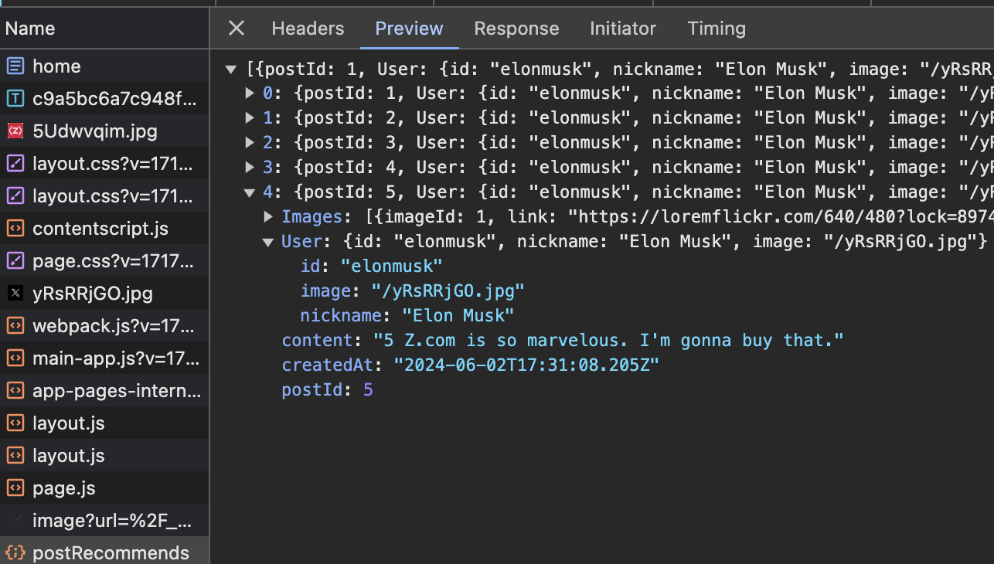The height and width of the screenshot is (564, 994).
Task: View the Timing tab
Action: [717, 29]
